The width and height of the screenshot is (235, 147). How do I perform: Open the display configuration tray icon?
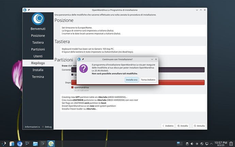207,144
